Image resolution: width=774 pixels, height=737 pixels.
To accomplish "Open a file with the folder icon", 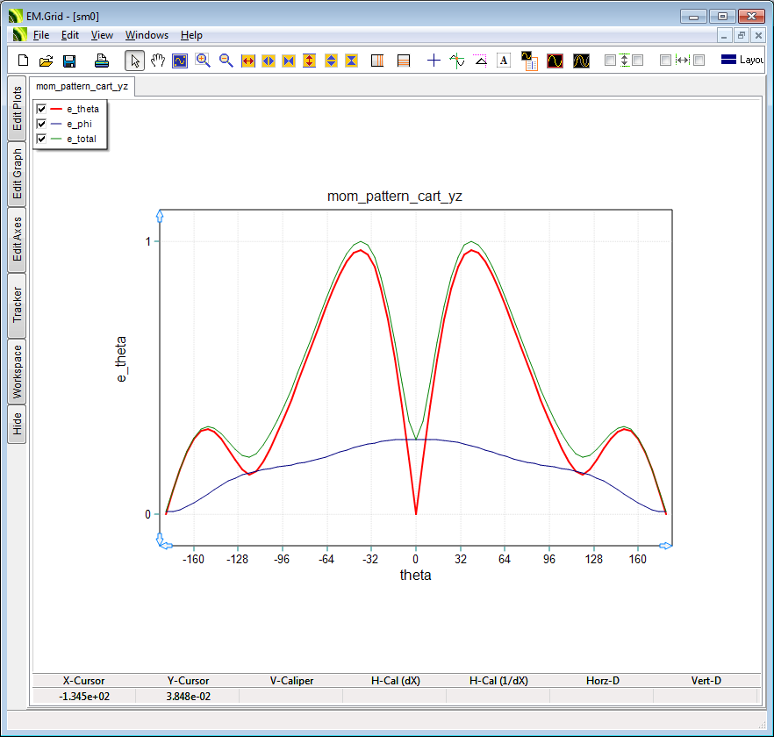I will tap(47, 61).
